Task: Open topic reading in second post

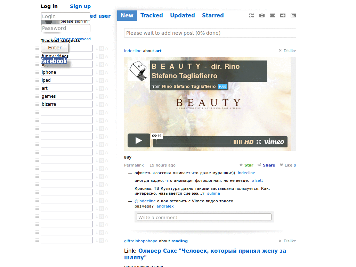Action: tap(179, 241)
